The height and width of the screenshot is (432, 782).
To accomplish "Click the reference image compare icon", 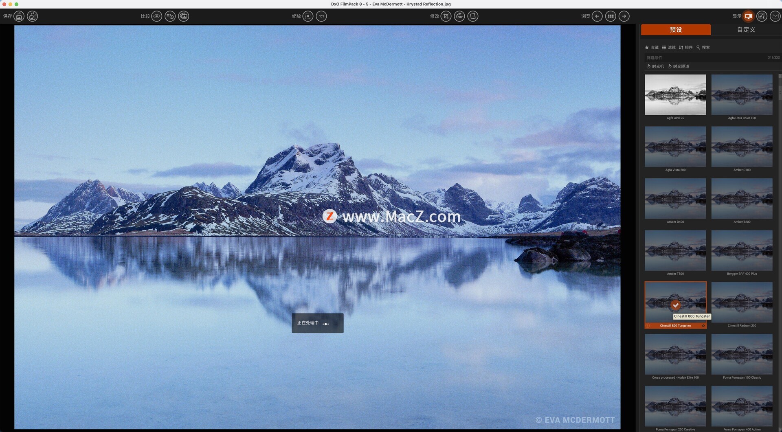I will pos(184,16).
